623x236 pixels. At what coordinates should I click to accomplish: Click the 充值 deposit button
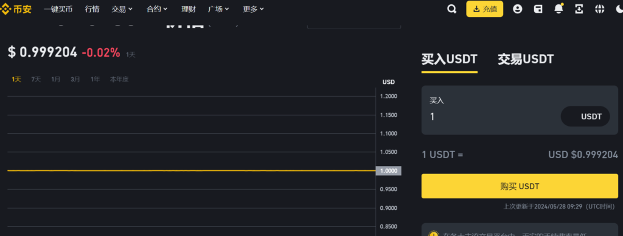[x=485, y=9]
